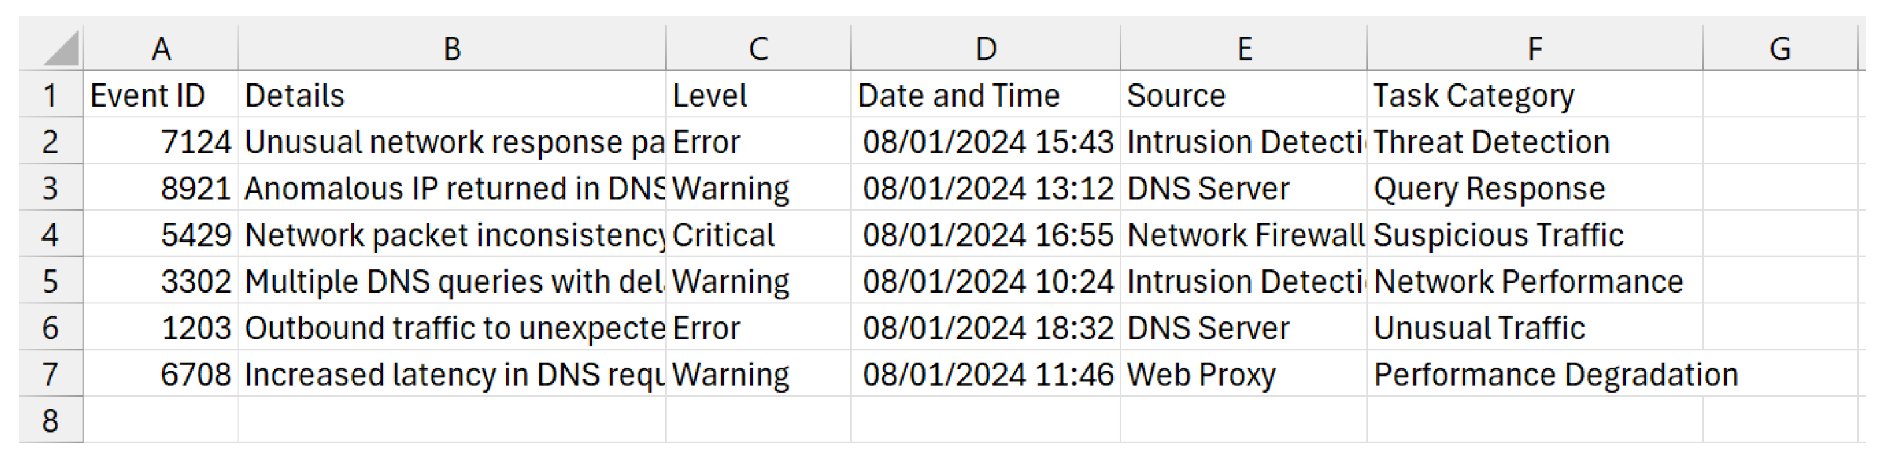The width and height of the screenshot is (1878, 462).
Task: Select column A header
Action: (161, 49)
